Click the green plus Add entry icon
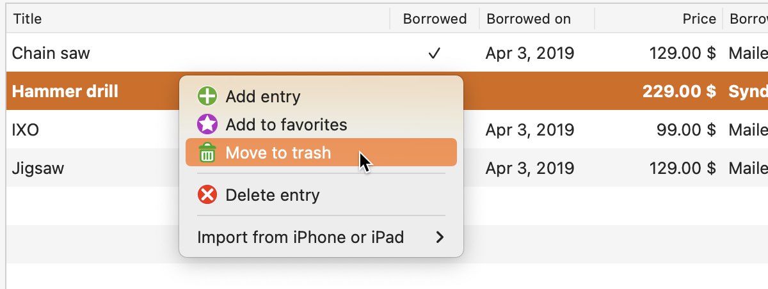Screen dimensions: 768x289 pyautogui.click(x=207, y=97)
